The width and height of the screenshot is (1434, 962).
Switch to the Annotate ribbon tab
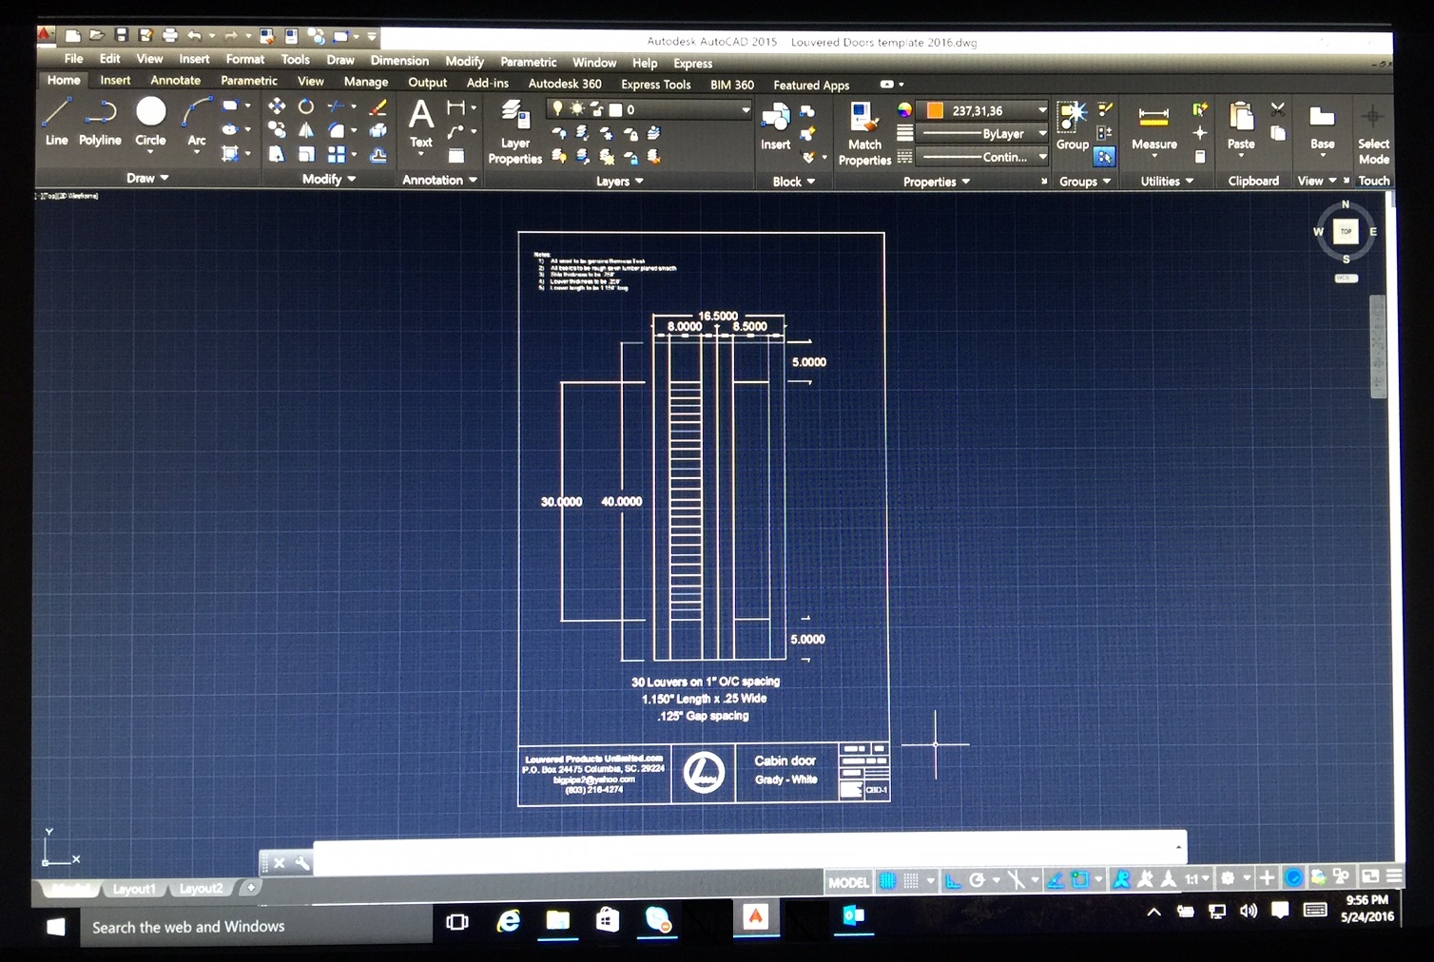point(175,81)
